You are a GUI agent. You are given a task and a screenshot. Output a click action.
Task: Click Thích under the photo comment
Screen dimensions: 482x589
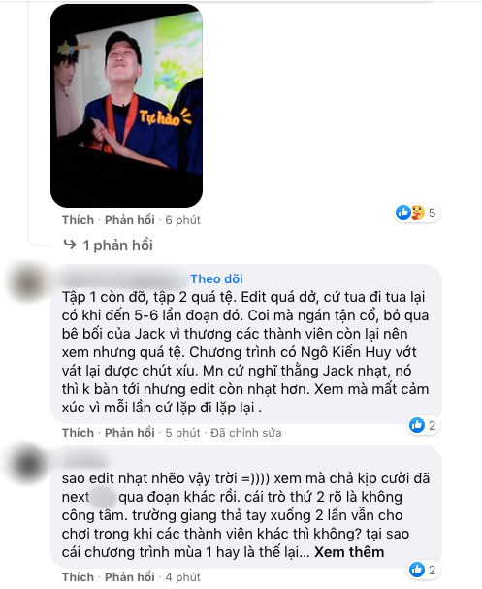pyautogui.click(x=78, y=220)
